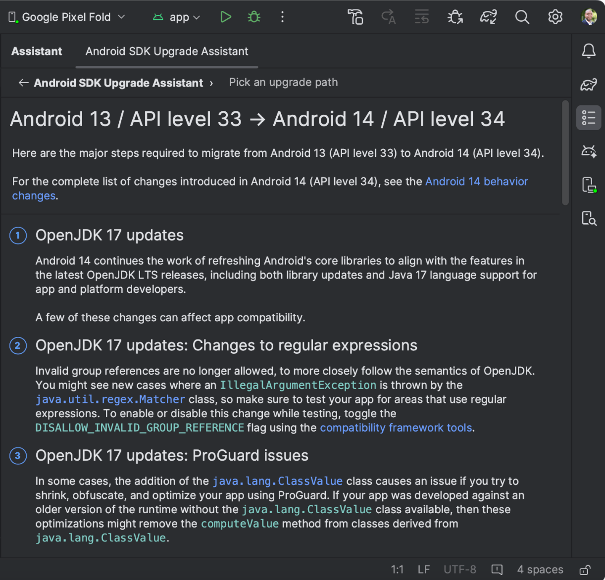Click Android SDK Upgrade Assistant breadcrumb
This screenshot has width=605, height=580.
click(118, 83)
